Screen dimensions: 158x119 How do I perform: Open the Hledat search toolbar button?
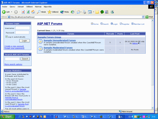41,12
